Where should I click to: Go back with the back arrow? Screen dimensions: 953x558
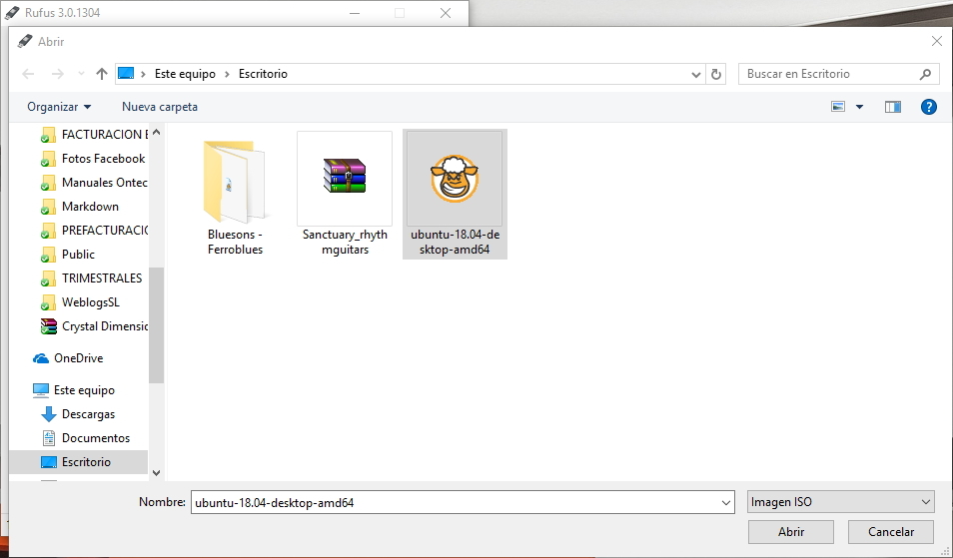tap(28, 74)
